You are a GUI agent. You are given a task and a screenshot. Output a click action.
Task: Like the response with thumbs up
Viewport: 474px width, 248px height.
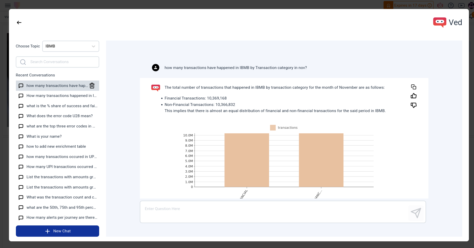pyautogui.click(x=414, y=96)
